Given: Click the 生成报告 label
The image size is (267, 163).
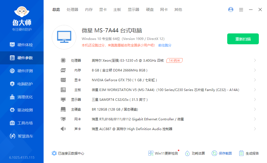Looking at the screenshot, I should 252,153.
